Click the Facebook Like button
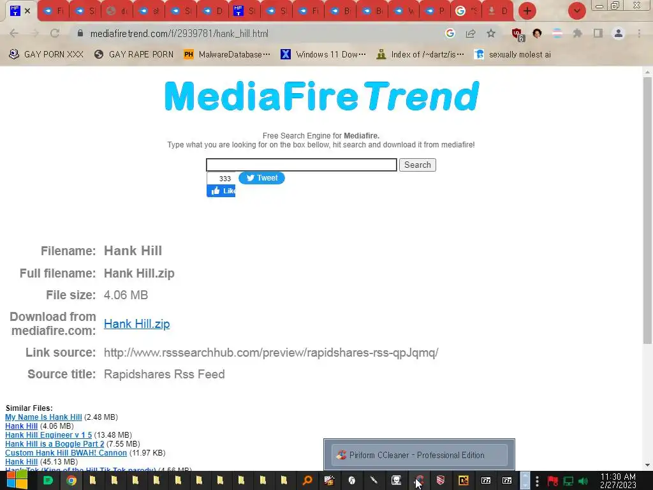653x490 pixels. pos(221,191)
